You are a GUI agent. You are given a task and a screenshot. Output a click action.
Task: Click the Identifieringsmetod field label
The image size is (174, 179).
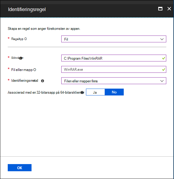(x=25, y=81)
